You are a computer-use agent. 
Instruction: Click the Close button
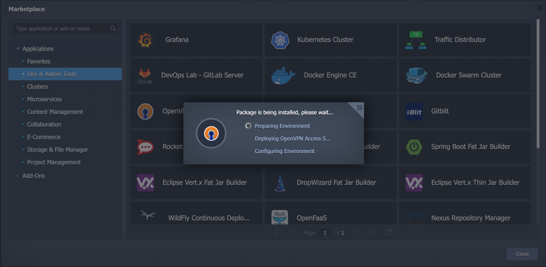coord(522,254)
